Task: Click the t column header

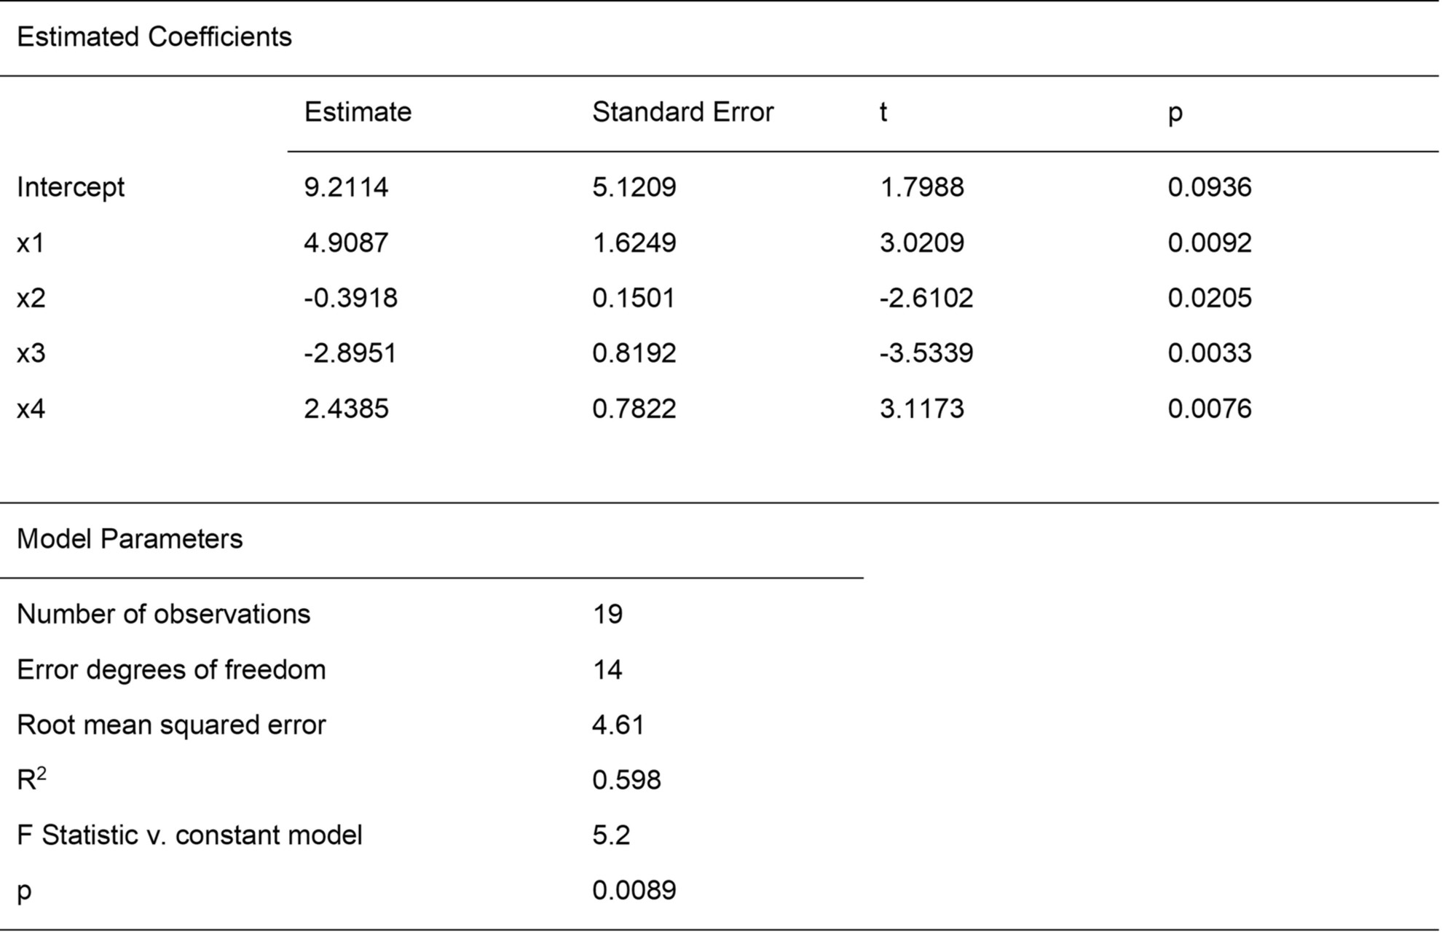Action: 883,112
